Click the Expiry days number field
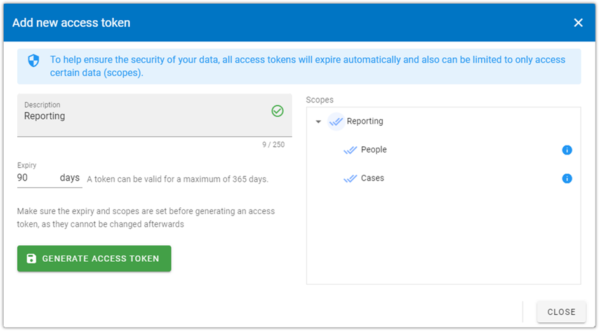 (x=37, y=178)
